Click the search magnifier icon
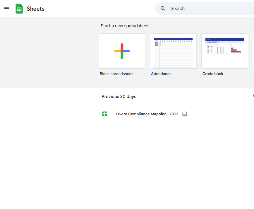Image resolution: width=254 pixels, height=209 pixels. pos(163,9)
